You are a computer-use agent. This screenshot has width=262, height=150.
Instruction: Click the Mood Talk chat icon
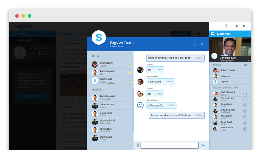213,34
